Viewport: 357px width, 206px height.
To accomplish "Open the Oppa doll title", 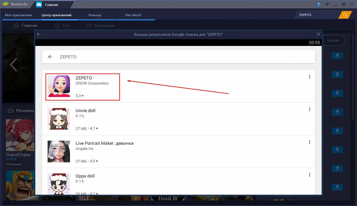I will pyautogui.click(x=85, y=176).
